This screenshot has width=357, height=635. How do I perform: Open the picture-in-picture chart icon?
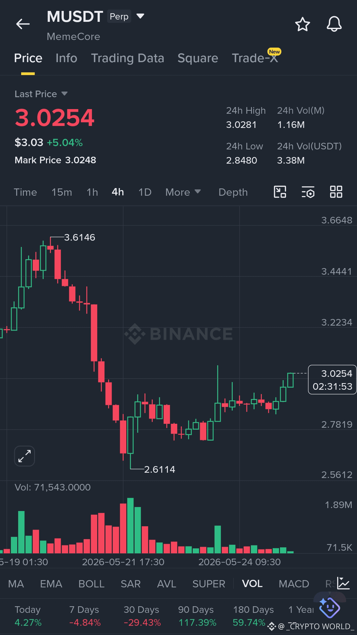click(280, 192)
